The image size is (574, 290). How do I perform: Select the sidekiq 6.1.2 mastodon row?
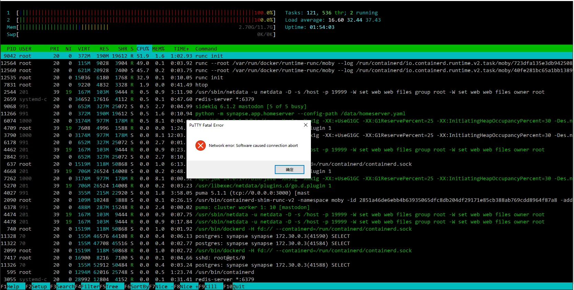coord(286,106)
